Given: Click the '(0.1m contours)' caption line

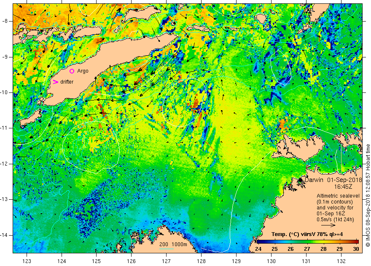Looking at the screenshot, I should point(335,202).
